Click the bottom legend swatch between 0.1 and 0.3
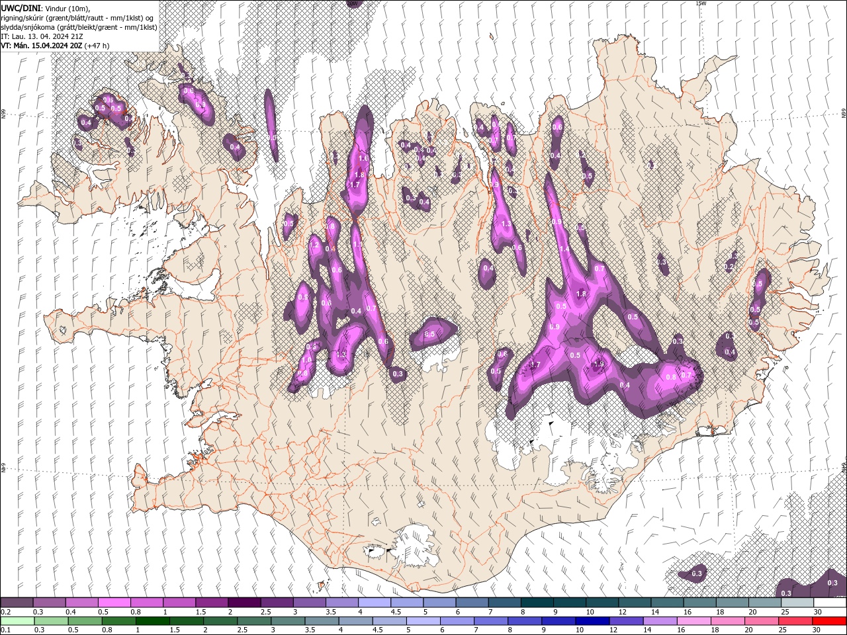Screen dimensions: 847x635 click(x=17, y=621)
